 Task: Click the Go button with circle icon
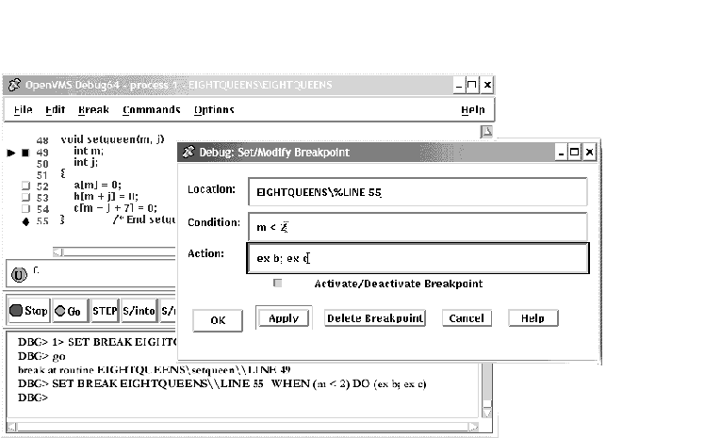tap(69, 310)
